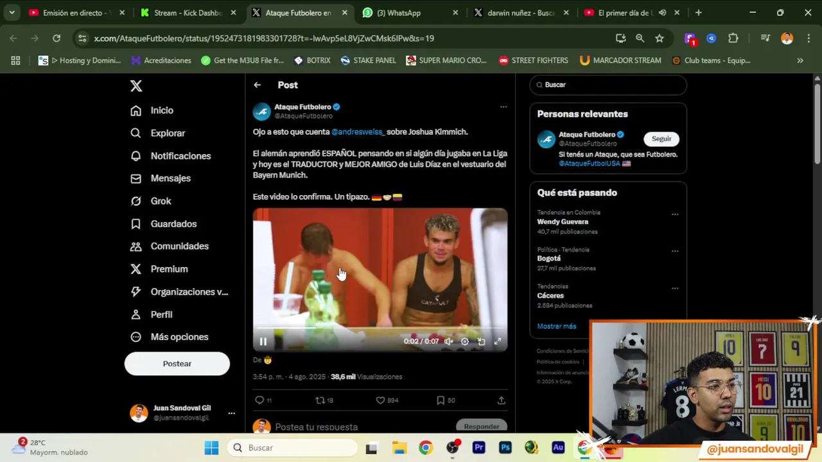Screen dimensions: 822x462
Task: Go back using Post arrow
Action: pos(257,85)
